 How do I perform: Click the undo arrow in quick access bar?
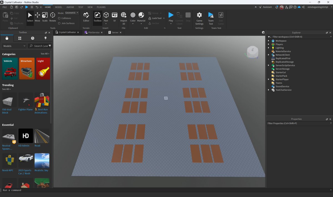click(37, 7)
